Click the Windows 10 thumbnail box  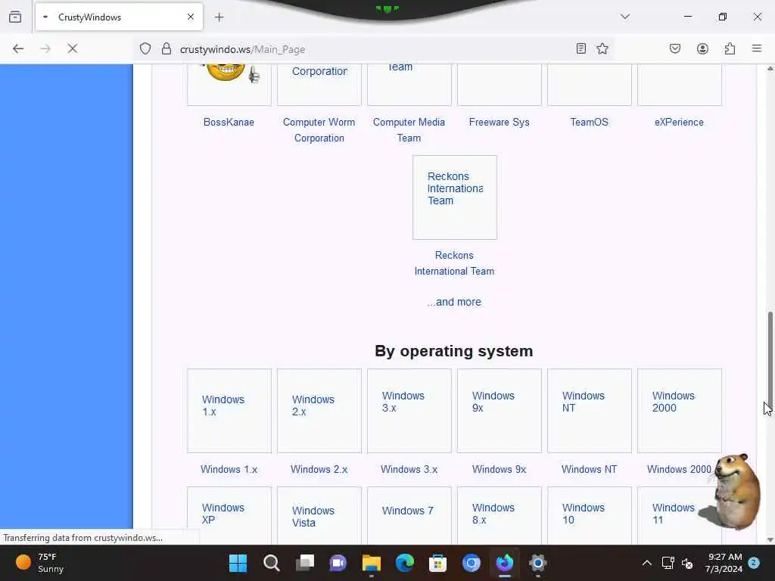589,516
